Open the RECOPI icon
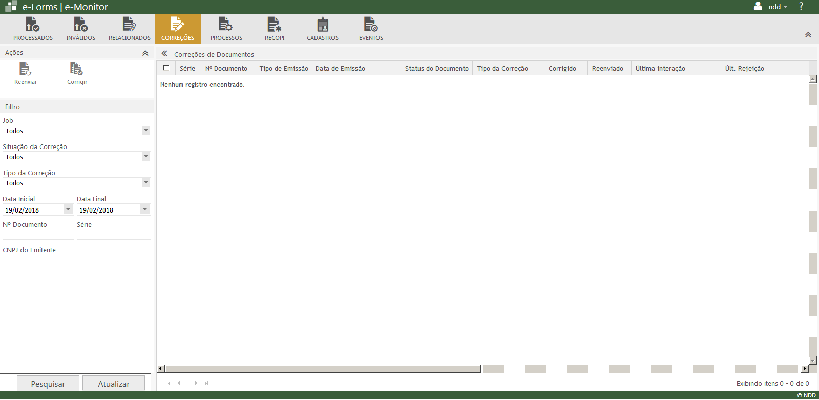 click(x=275, y=24)
